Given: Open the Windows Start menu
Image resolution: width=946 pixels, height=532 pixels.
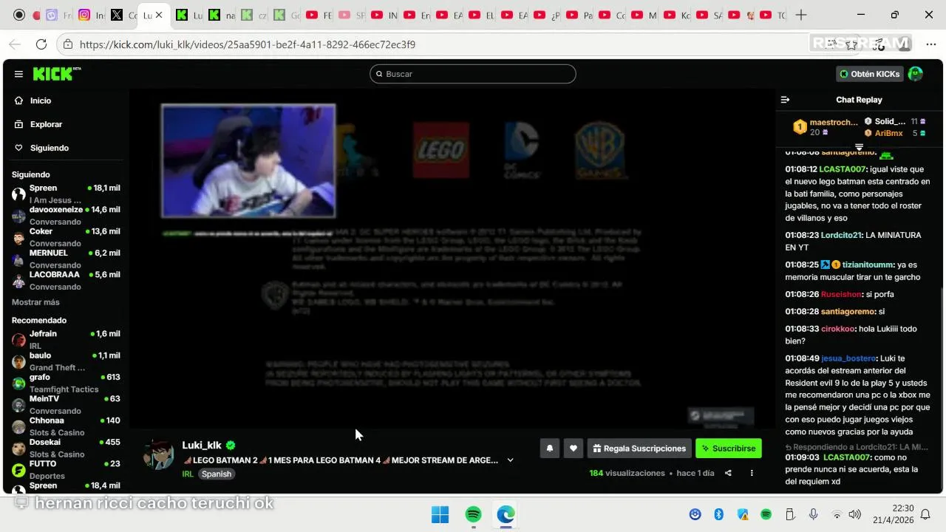Looking at the screenshot, I should [440, 514].
